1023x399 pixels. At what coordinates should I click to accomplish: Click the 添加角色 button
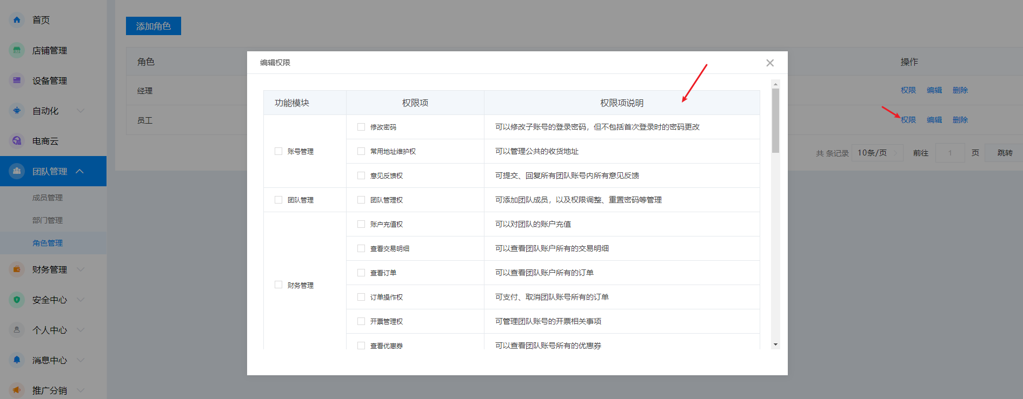pyautogui.click(x=154, y=26)
